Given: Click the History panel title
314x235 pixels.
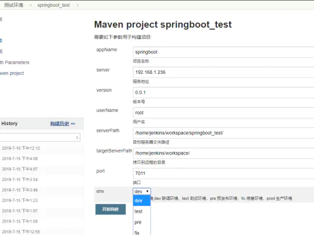Looking at the screenshot, I should [10, 124].
